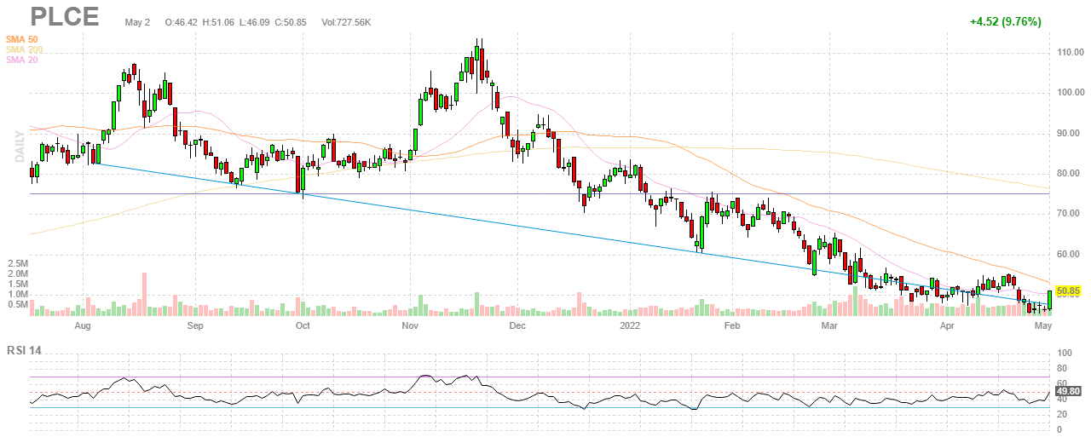Toggle the SMA 20 legend label
Viewport: 1091px width, 443px height.
click(20, 60)
